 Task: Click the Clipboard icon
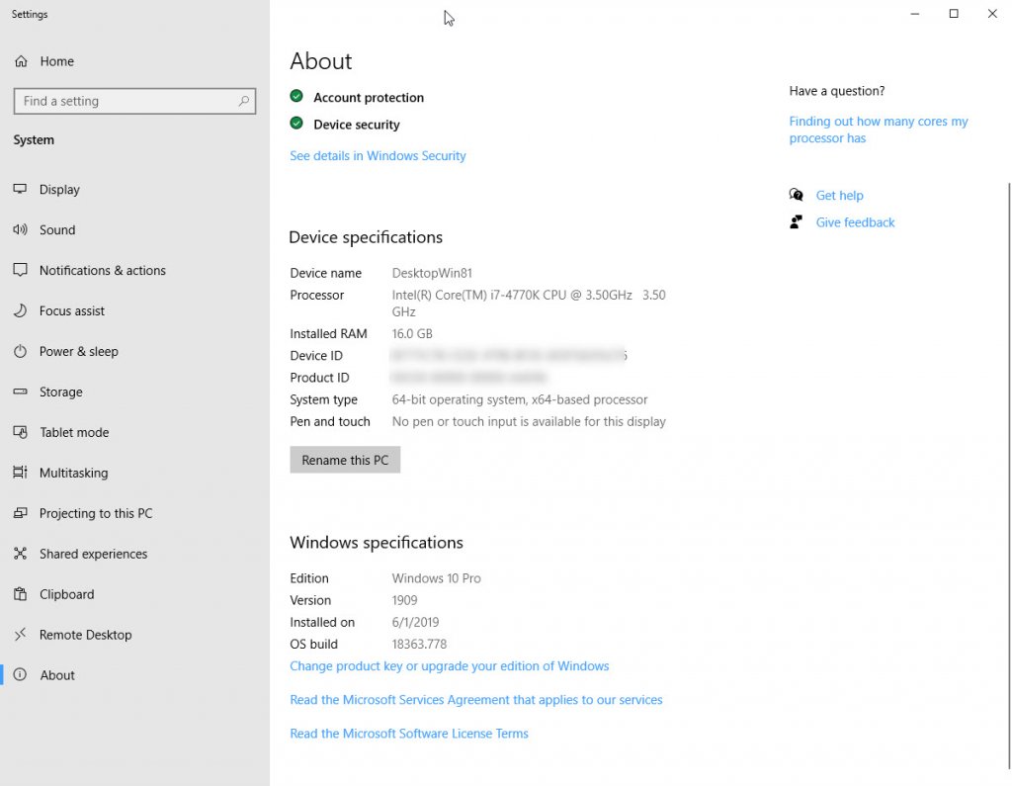click(20, 594)
